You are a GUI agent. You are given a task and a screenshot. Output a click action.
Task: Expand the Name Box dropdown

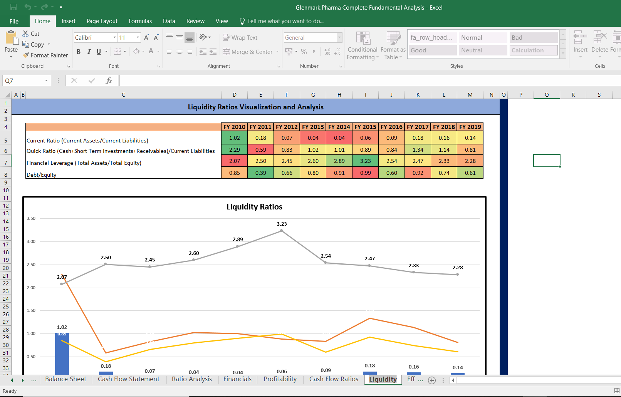click(46, 80)
